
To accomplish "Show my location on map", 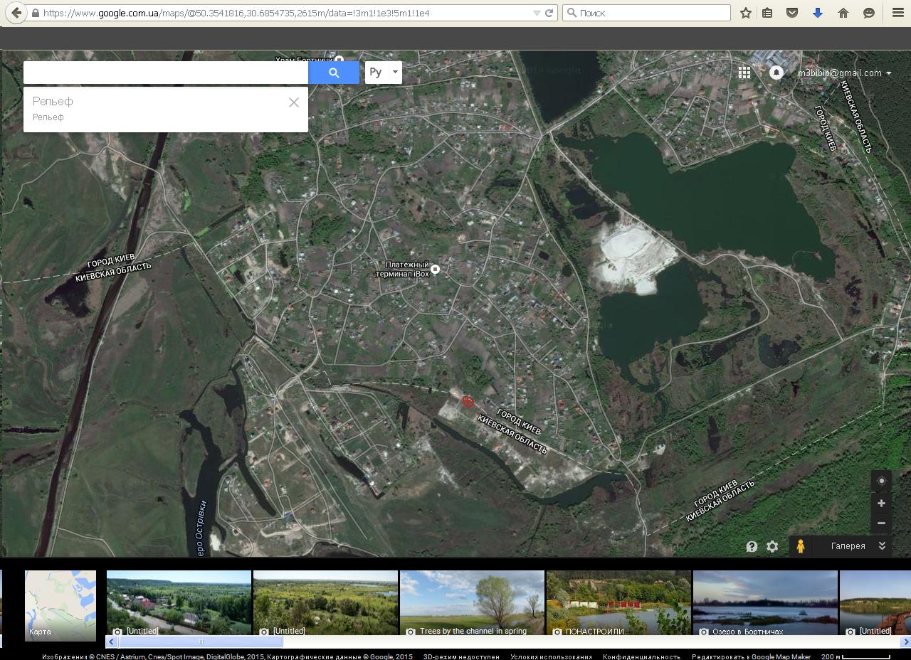I will tap(881, 481).
